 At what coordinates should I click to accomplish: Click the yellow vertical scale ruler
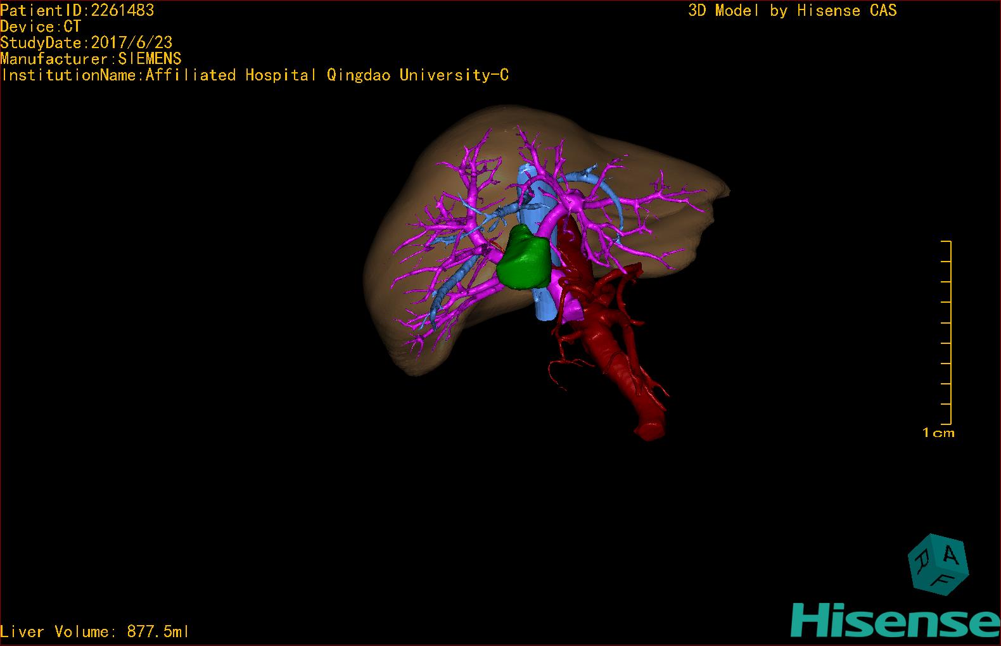point(947,332)
